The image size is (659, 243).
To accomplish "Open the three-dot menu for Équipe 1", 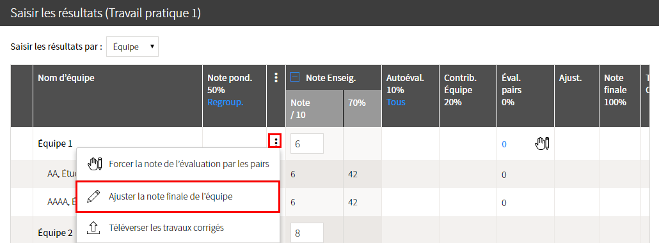I will 276,142.
